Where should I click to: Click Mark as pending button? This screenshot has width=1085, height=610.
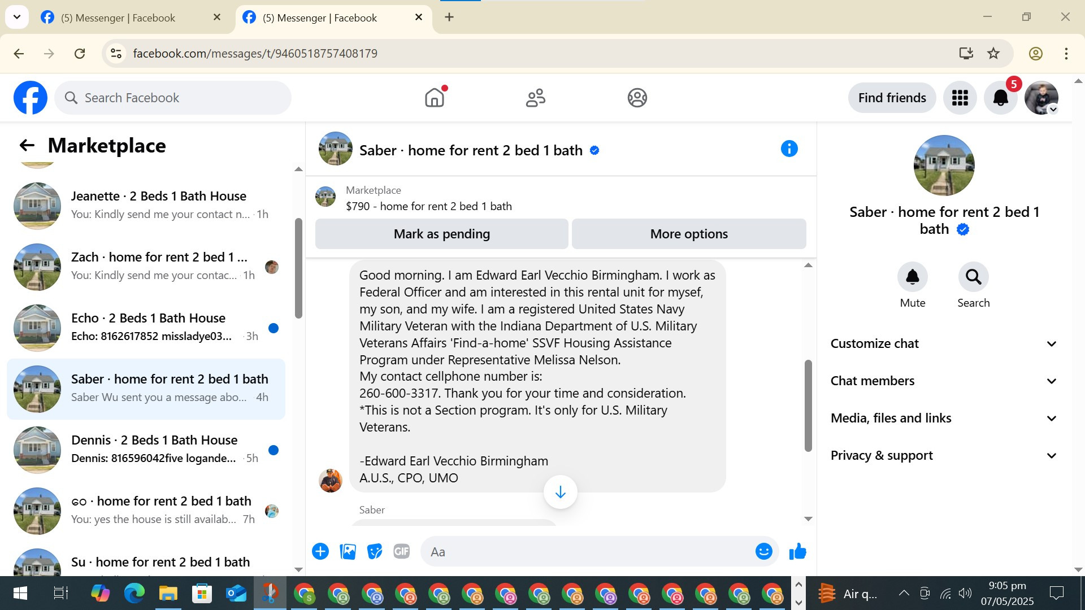point(441,234)
